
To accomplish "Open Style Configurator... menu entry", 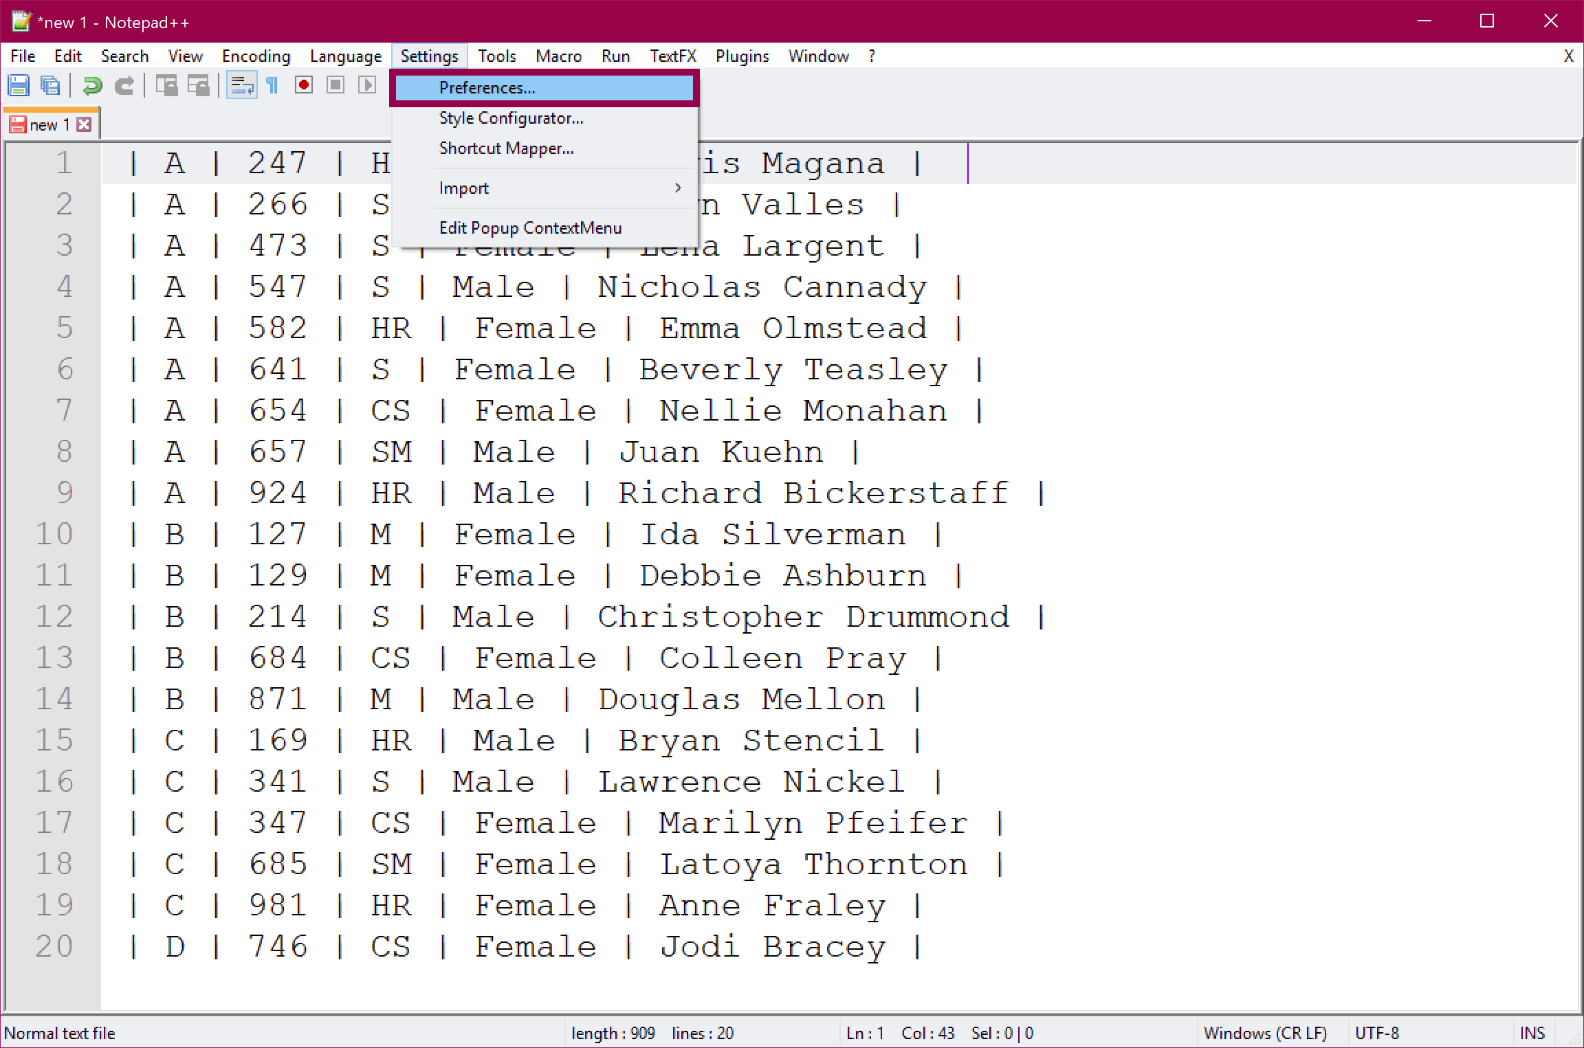I will coord(511,118).
